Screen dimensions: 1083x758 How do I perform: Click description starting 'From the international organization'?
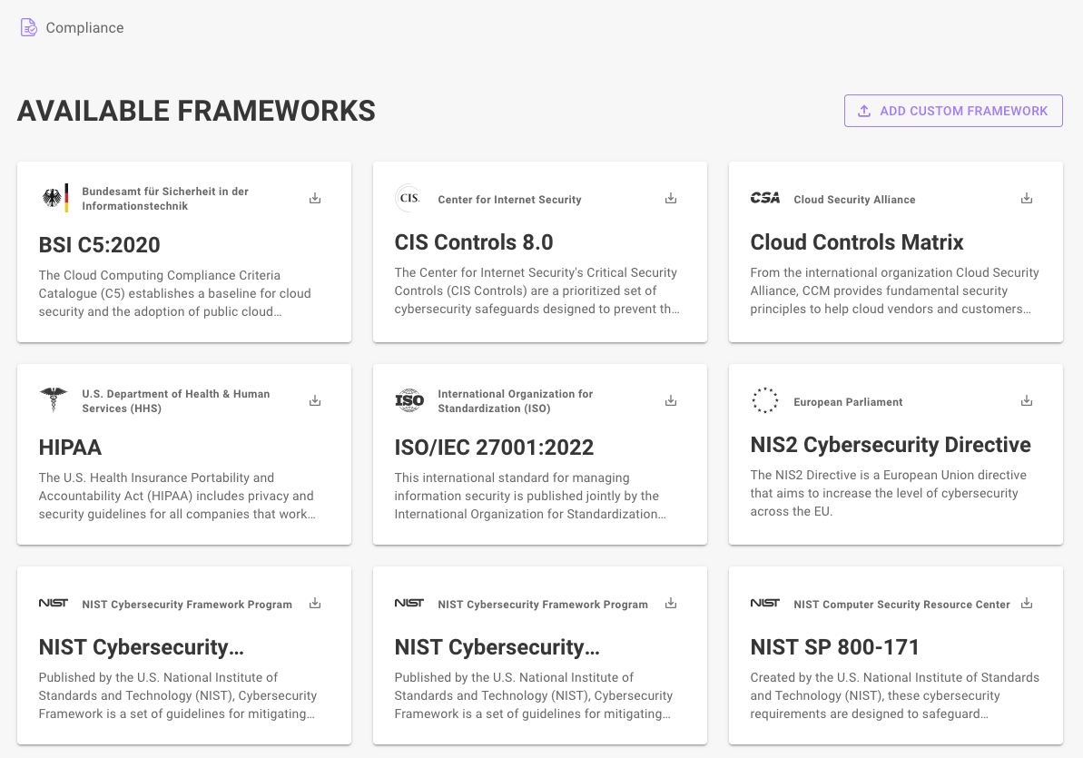[x=894, y=290]
